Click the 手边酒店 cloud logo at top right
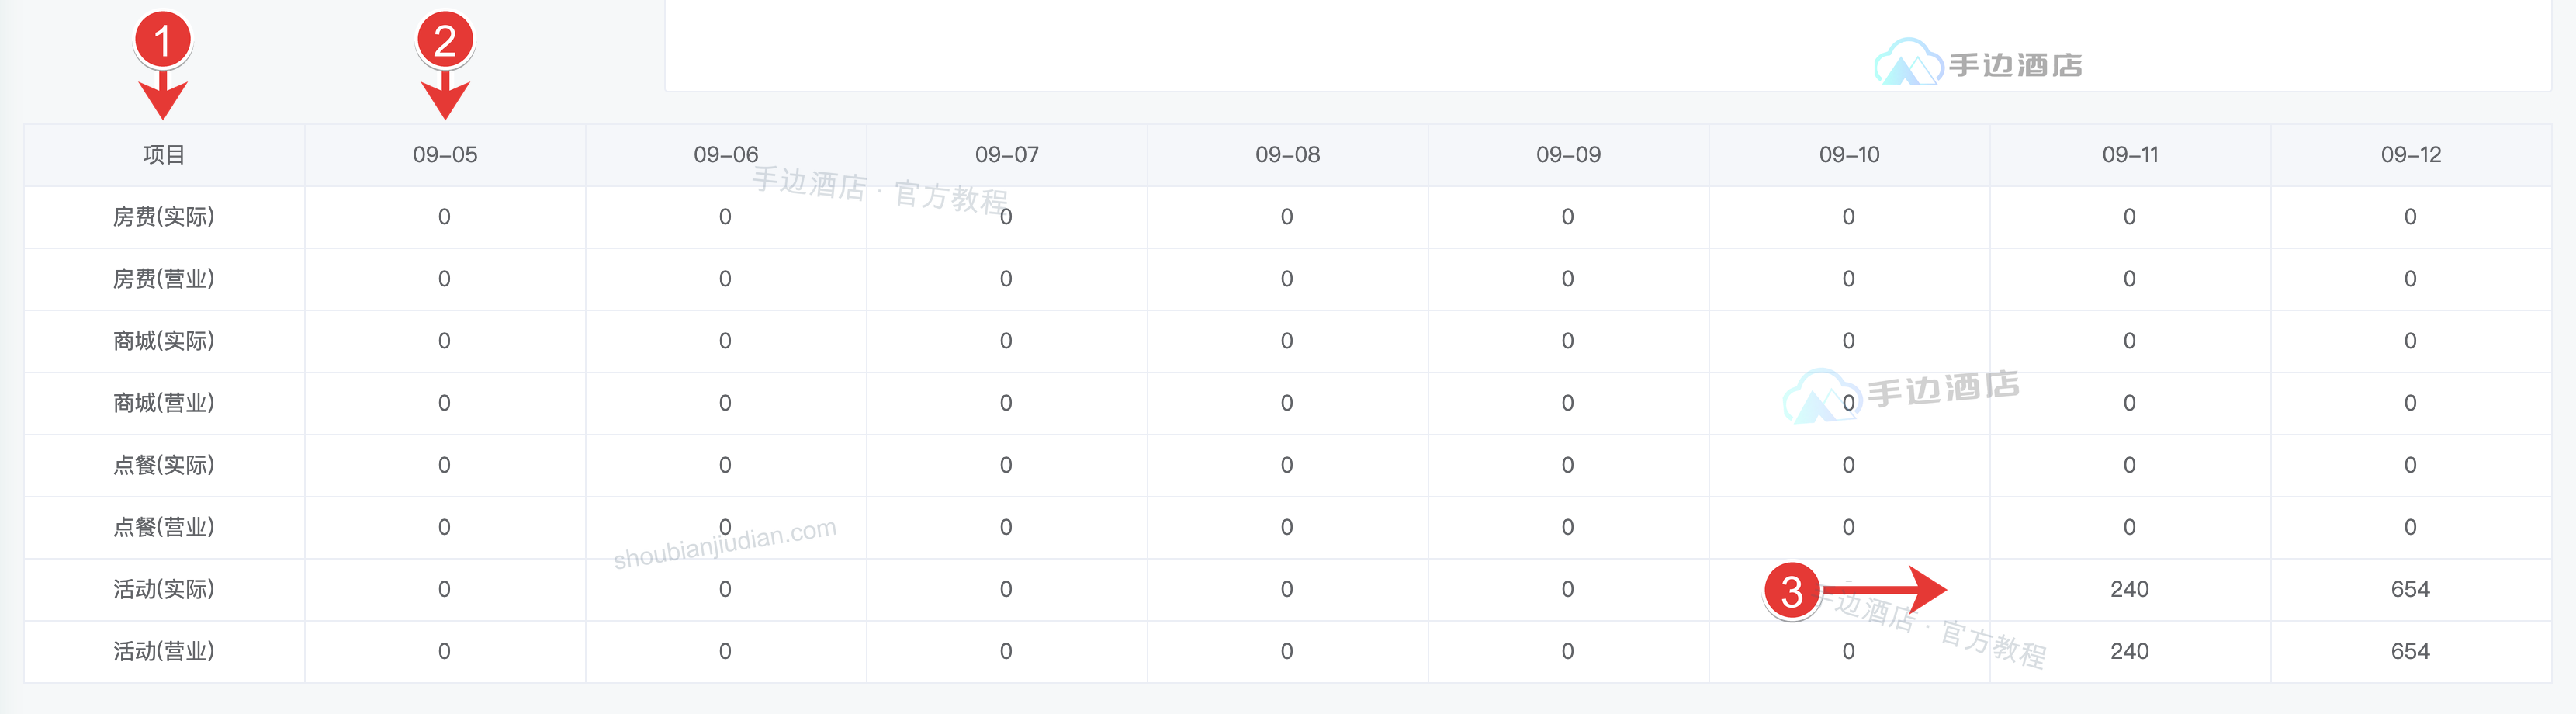 (1978, 63)
